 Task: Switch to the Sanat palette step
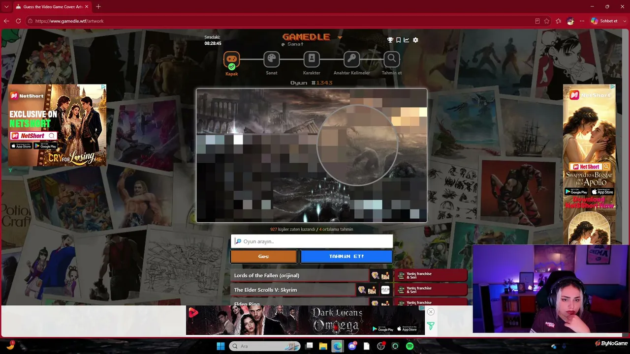point(271,59)
